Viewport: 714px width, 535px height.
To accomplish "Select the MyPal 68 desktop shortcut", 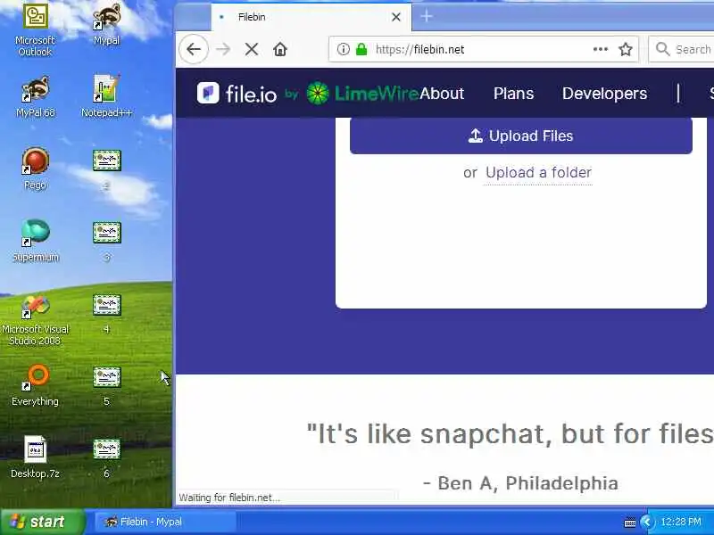I will 35,97.
